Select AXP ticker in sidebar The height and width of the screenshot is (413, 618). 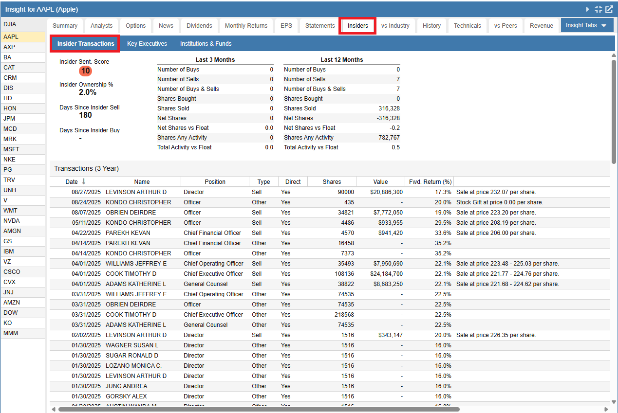coord(23,47)
